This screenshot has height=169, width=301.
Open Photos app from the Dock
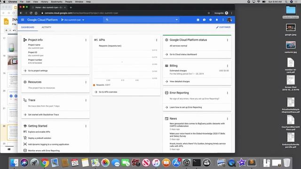tap(105, 163)
